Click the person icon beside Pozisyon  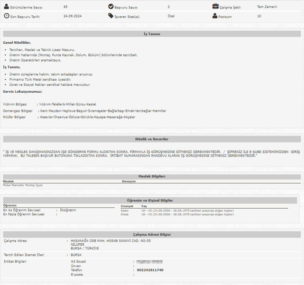(x=215, y=16)
